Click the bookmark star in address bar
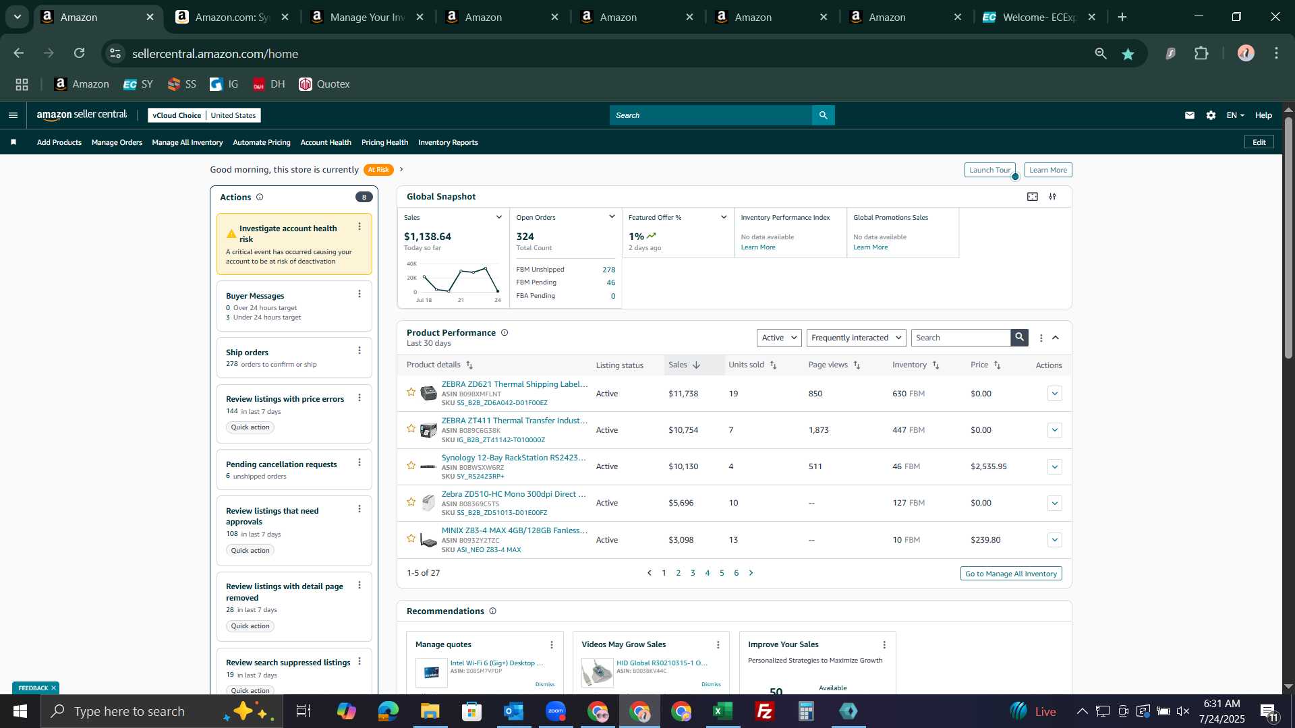 1128,54
